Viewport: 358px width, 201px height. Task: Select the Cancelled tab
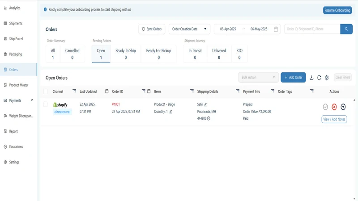point(72,54)
